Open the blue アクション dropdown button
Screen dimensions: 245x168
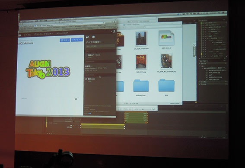tap(77, 40)
